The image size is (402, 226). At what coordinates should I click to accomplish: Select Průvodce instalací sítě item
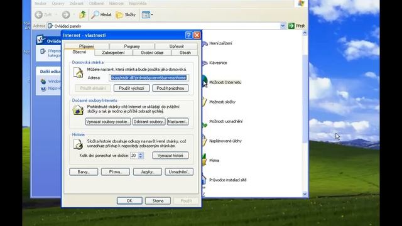(x=228, y=180)
